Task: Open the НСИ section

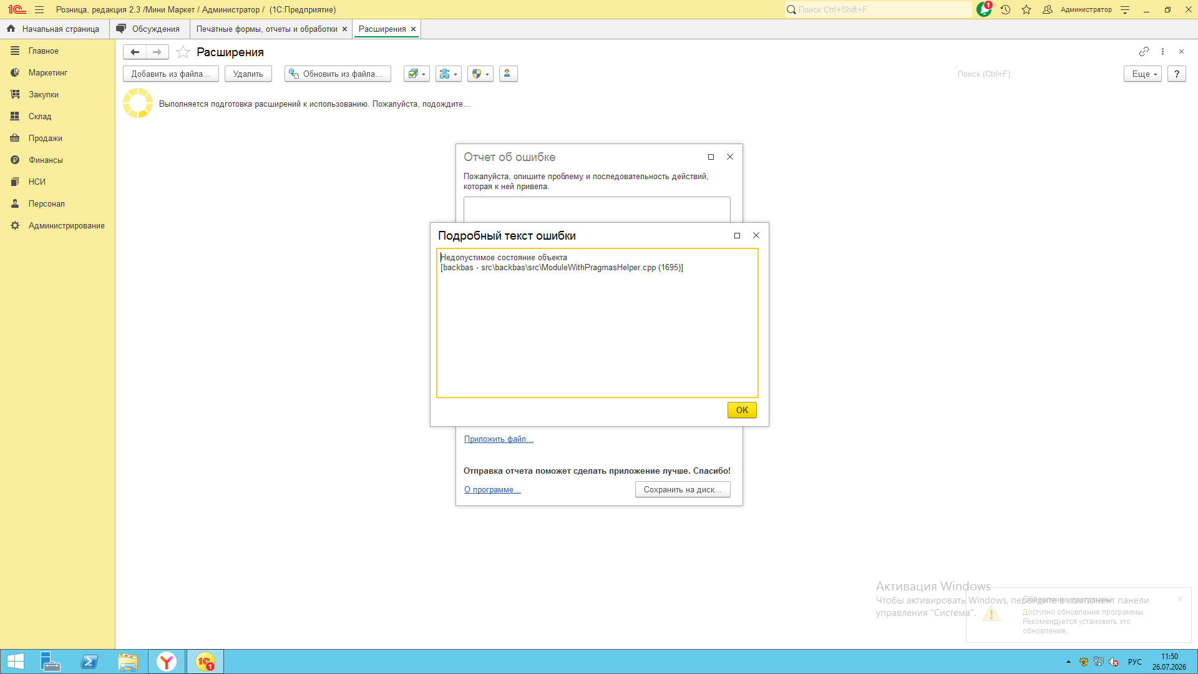Action: pos(57,182)
